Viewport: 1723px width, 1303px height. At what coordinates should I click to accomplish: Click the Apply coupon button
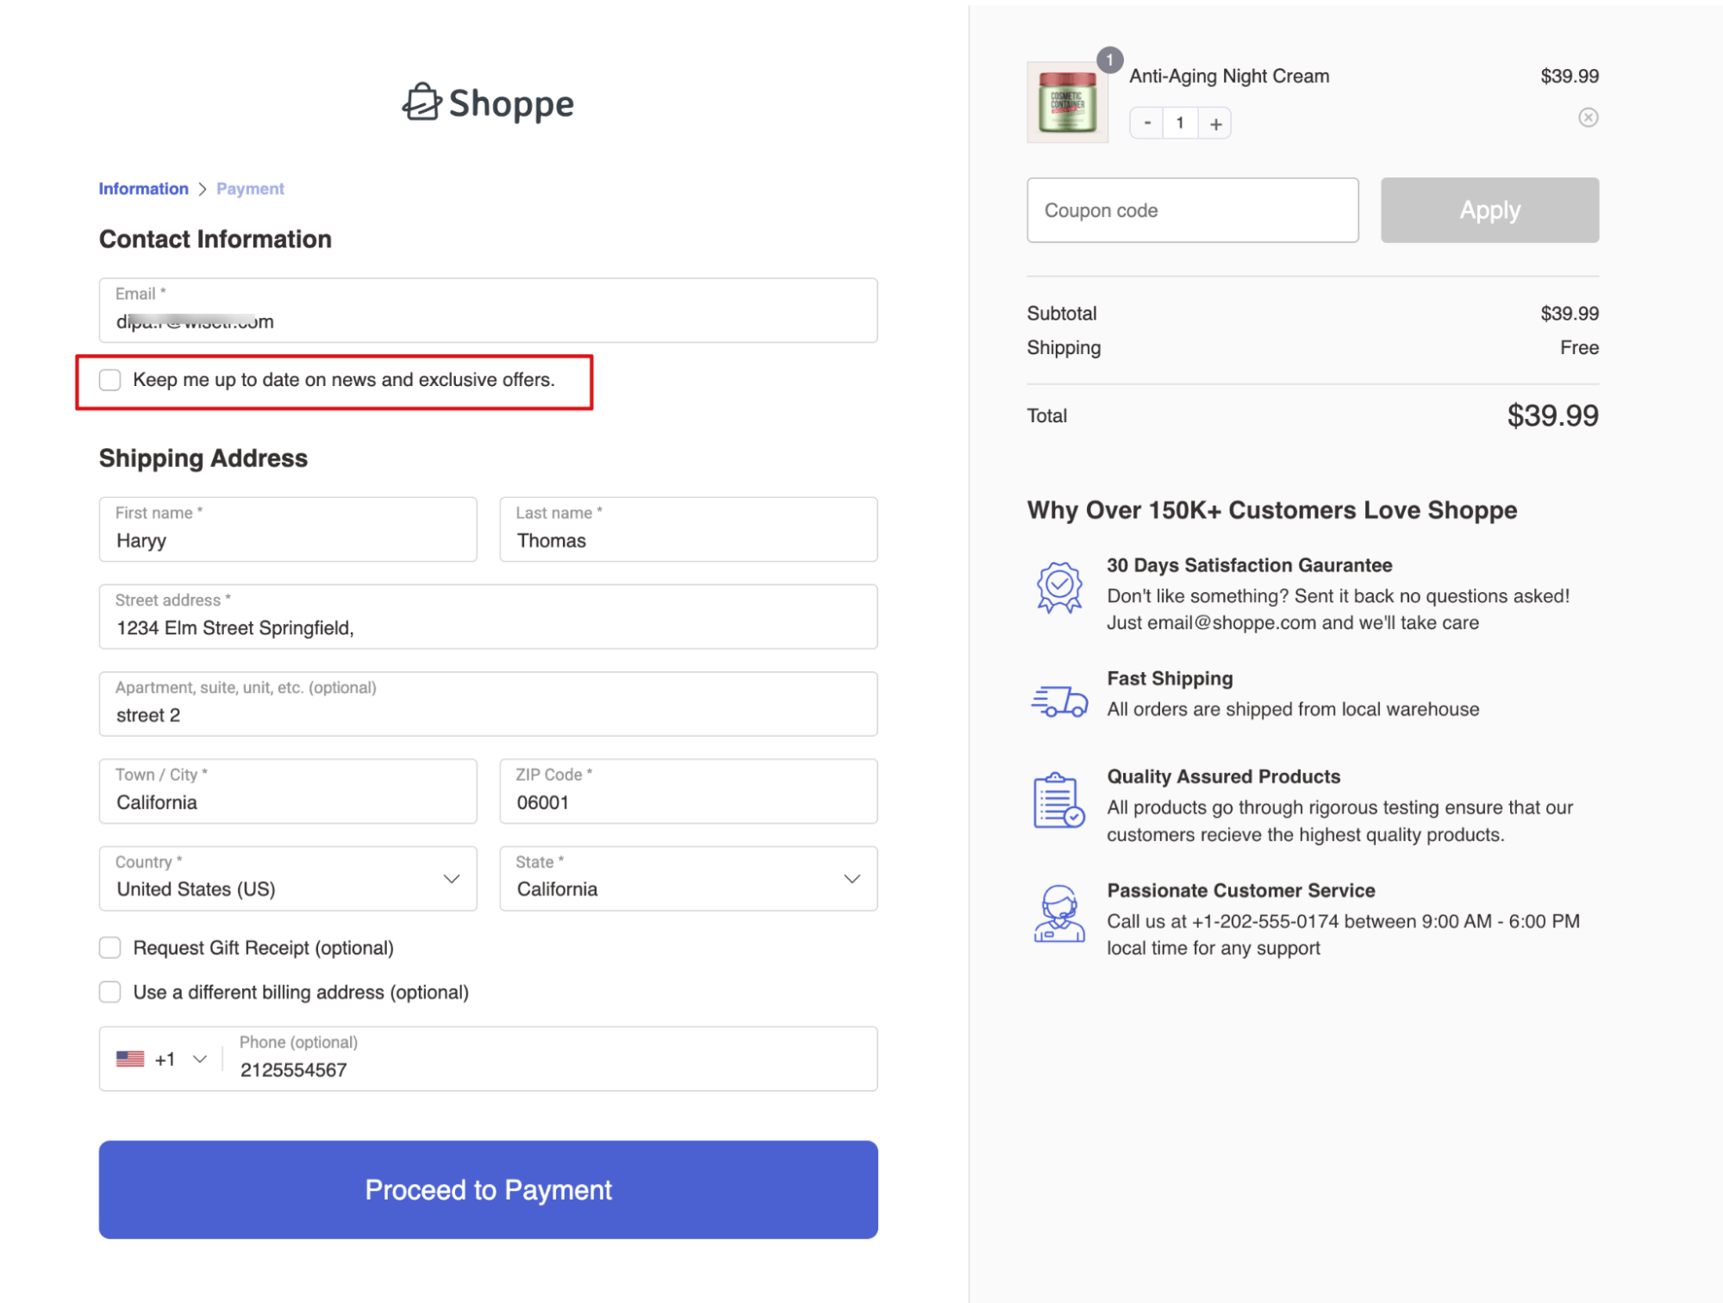coord(1489,209)
